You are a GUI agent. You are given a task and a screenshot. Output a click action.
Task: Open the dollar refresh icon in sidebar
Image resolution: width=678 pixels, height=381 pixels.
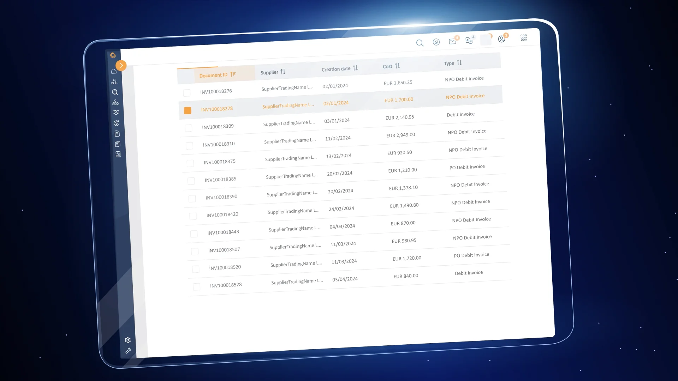(117, 123)
